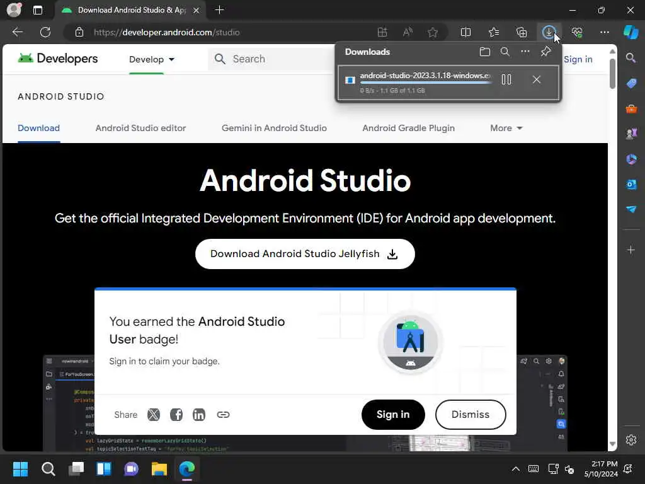Open sidebar Microsoft 365 icon
645x484 pixels.
631,159
